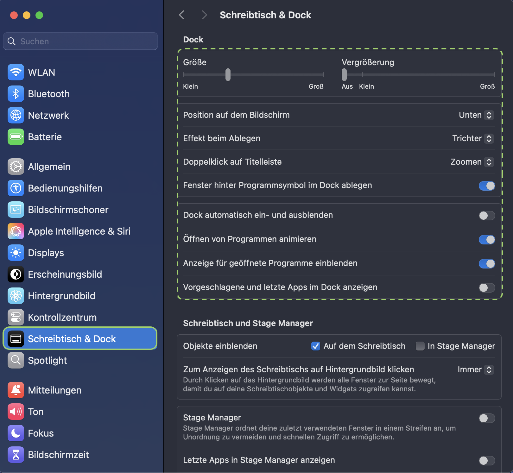513x473 pixels.
Task: Click the Bildschirmzeit hourglass icon
Action: tap(16, 455)
